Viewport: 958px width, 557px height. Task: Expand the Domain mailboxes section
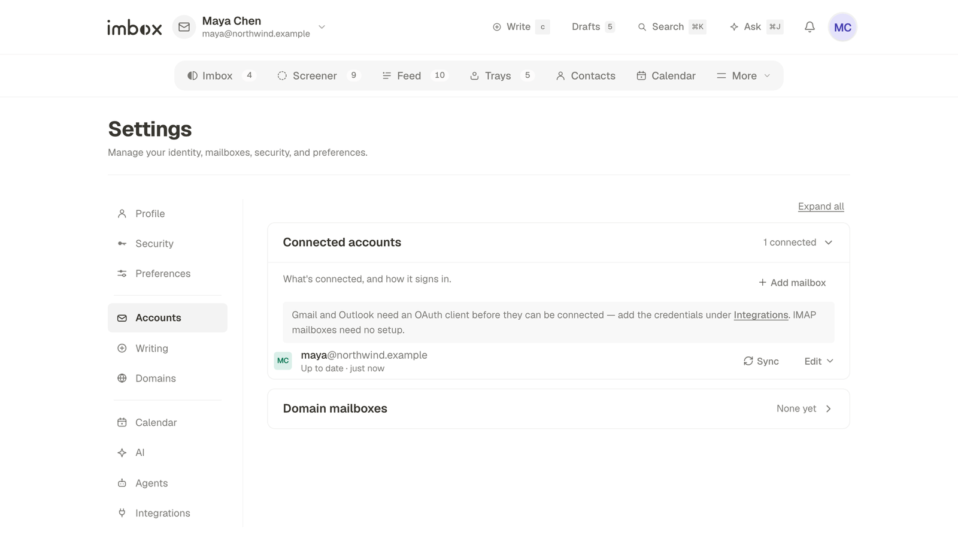558,409
